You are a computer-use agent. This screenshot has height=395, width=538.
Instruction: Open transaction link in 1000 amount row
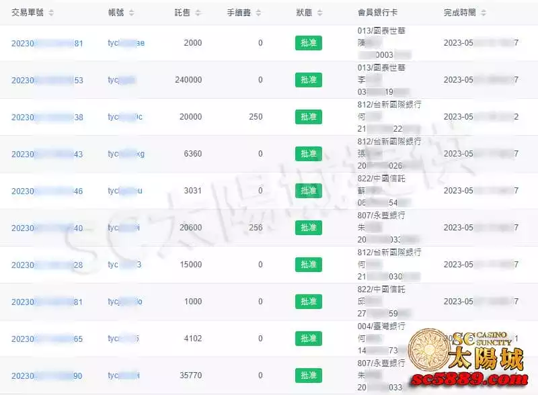[x=47, y=302]
